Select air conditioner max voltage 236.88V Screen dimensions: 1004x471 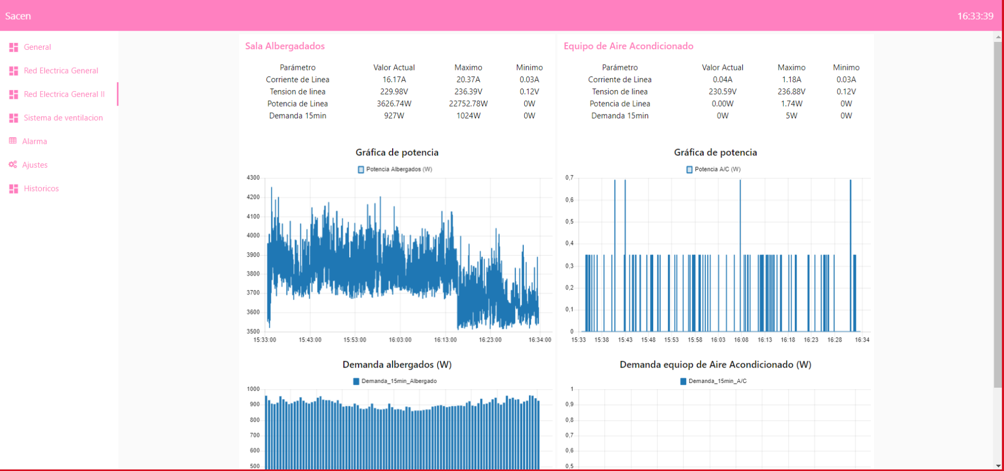tap(791, 92)
